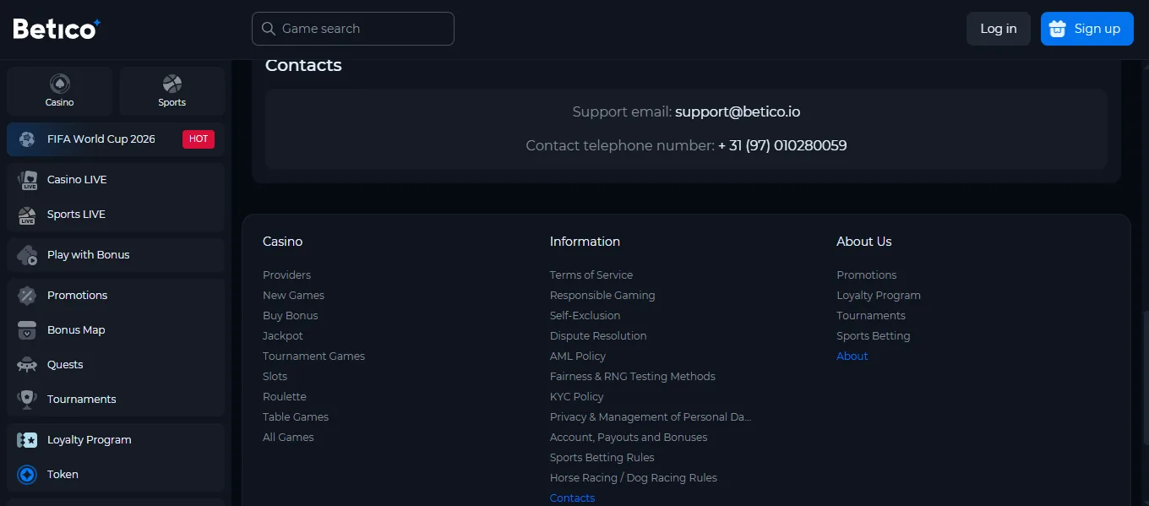Screen dimensions: 1149x506
Task: Open Sports Betting Rules link
Action: tap(602, 458)
